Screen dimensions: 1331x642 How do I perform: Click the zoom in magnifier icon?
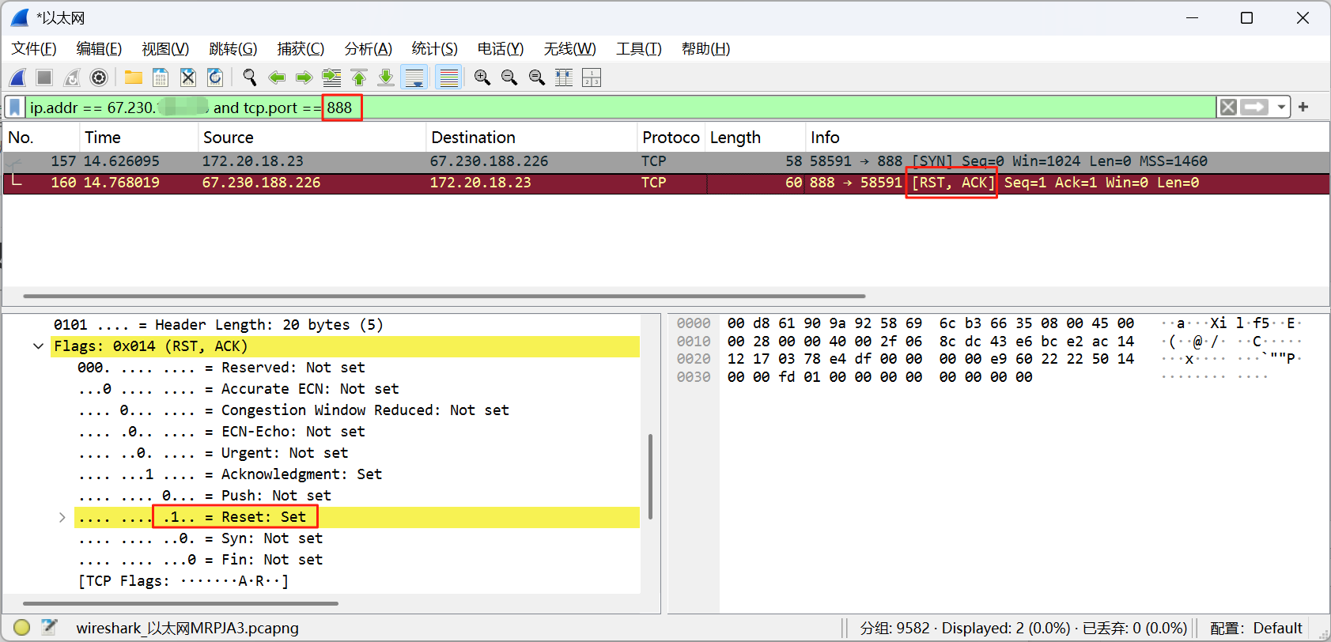coord(482,77)
